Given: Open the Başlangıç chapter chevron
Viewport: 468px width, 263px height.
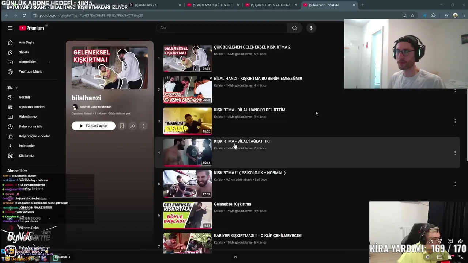Looking at the screenshot, I should [69, 257].
